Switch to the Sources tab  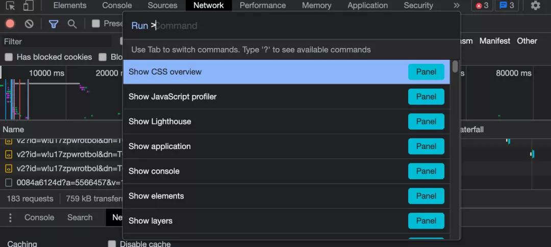point(162,5)
